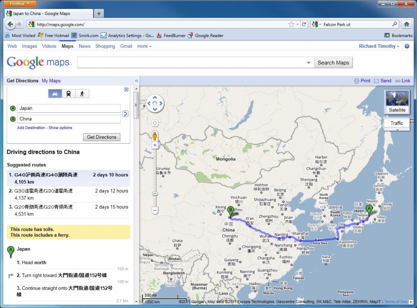
Task: Open the Bookmarks menu
Action: coord(399,35)
